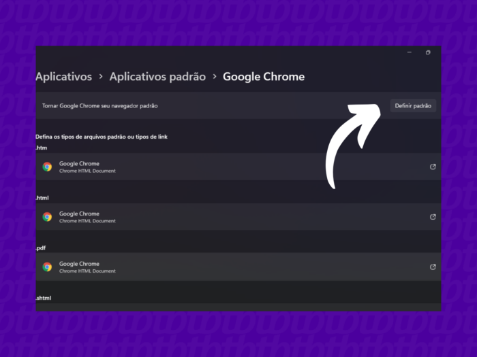Select the .html Google Chrome default entry
477x357 pixels.
(238, 217)
